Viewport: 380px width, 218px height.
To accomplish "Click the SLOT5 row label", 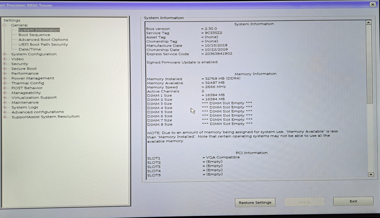I will pos(154,175).
